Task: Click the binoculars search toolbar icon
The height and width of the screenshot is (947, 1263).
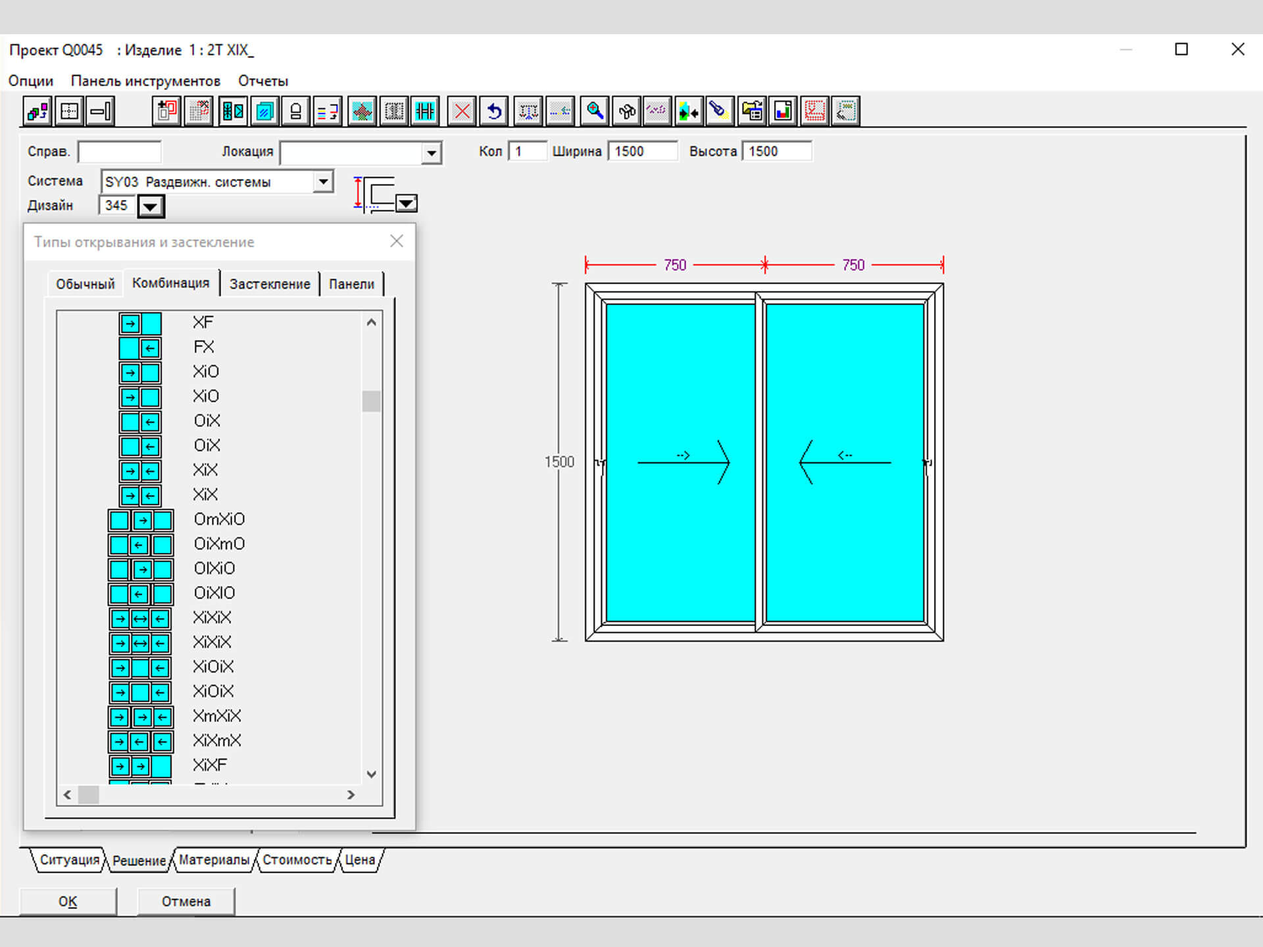Action: pyautogui.click(x=627, y=111)
